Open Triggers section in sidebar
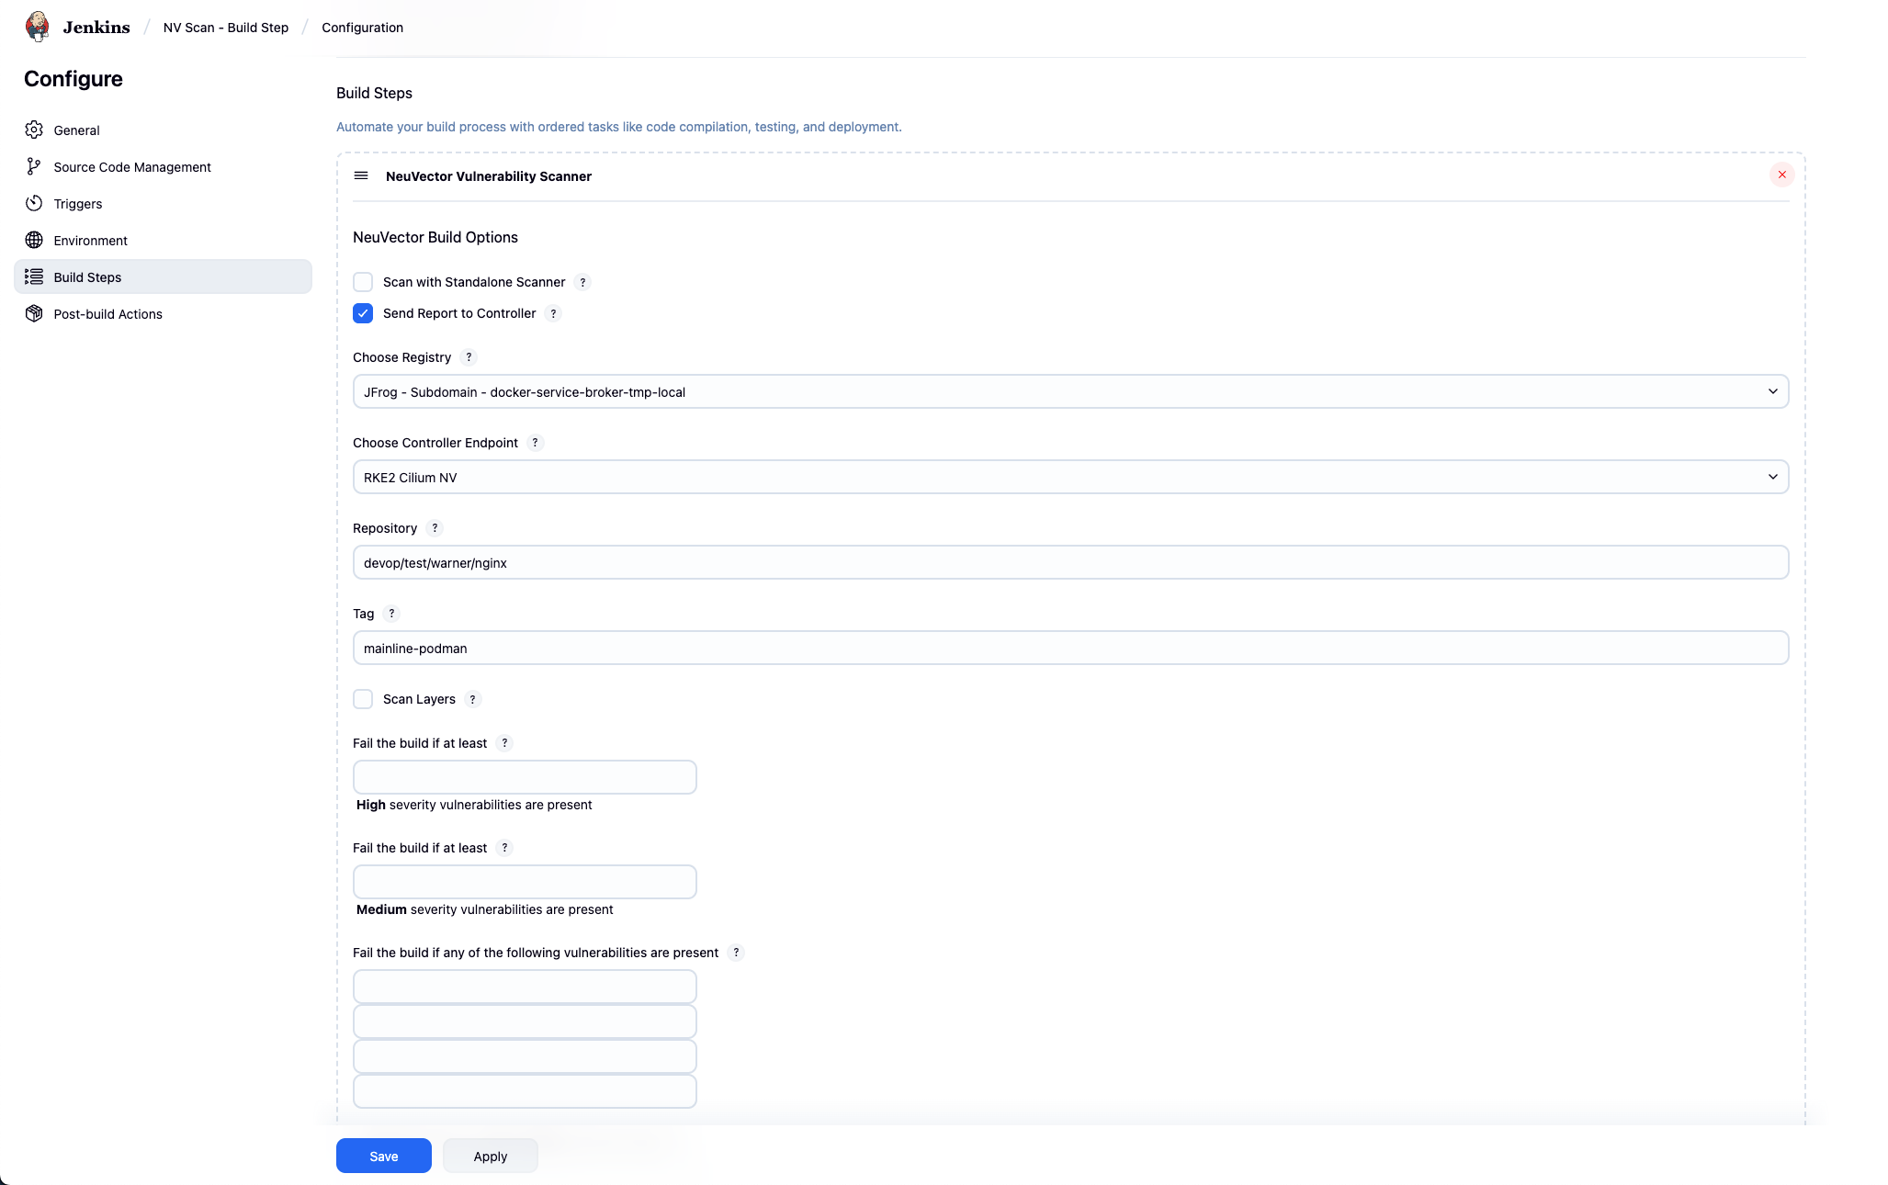This screenshot has width=1888, height=1185. pos(78,204)
